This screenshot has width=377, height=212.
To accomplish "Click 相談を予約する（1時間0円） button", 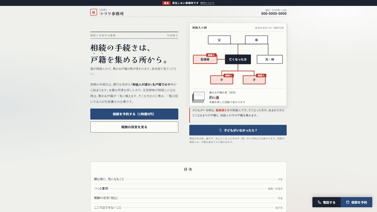I will pyautogui.click(x=134, y=114).
